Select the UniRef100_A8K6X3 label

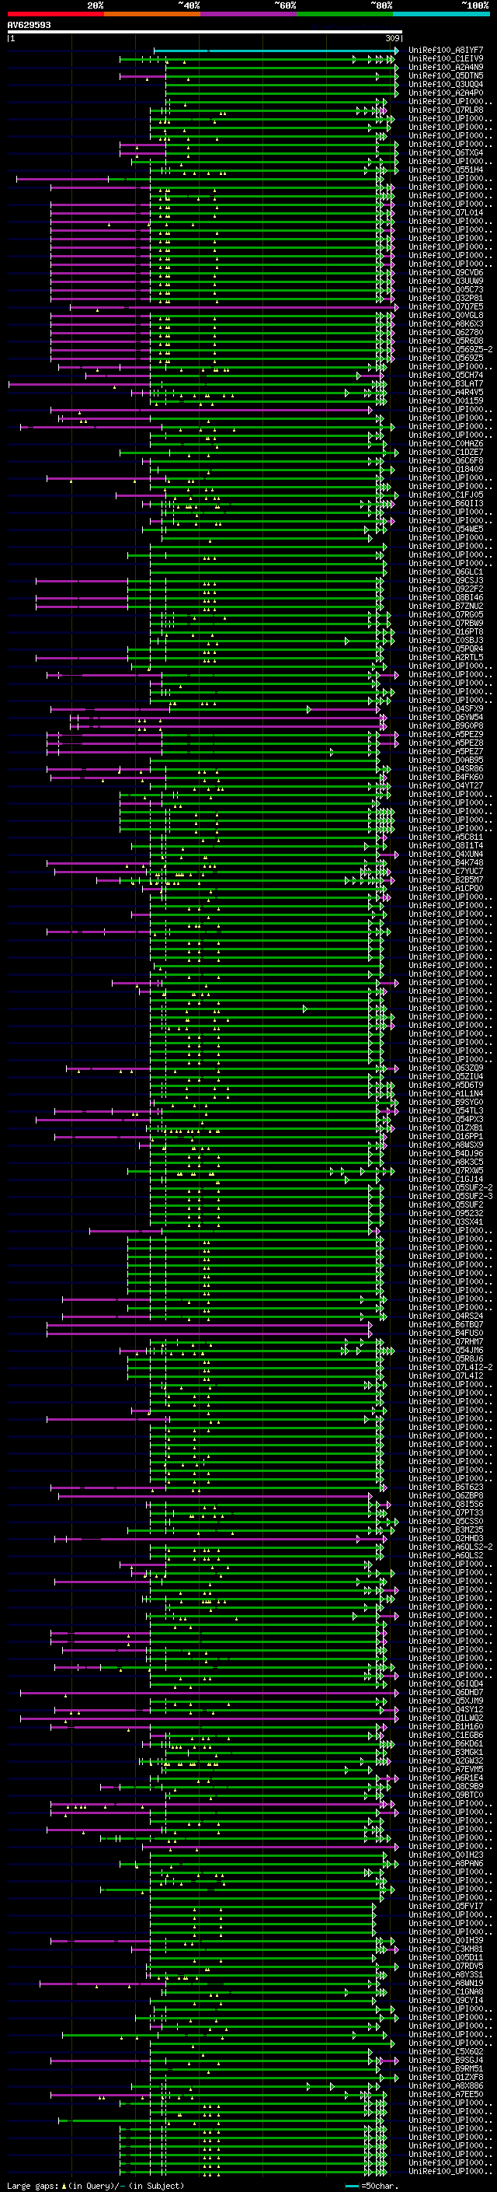[446, 323]
